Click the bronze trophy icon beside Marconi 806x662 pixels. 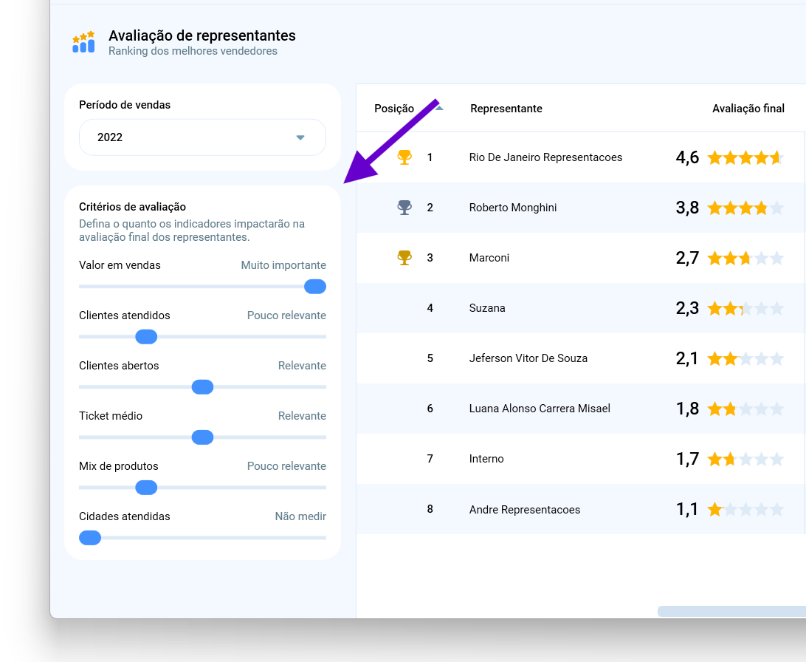tap(404, 258)
